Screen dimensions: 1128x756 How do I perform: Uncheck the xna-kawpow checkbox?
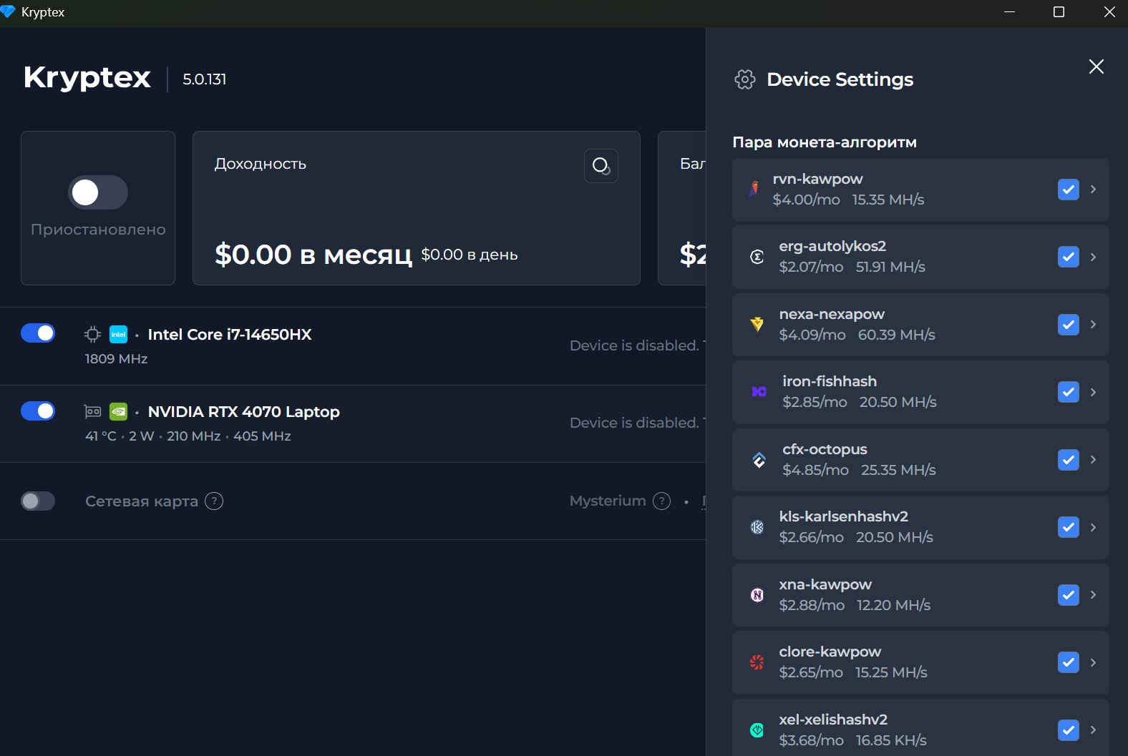click(x=1069, y=595)
